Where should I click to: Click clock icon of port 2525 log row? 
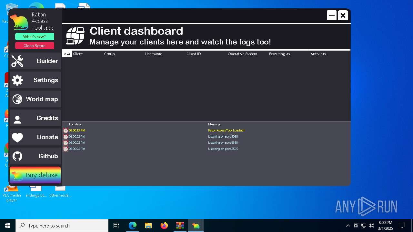point(65,149)
